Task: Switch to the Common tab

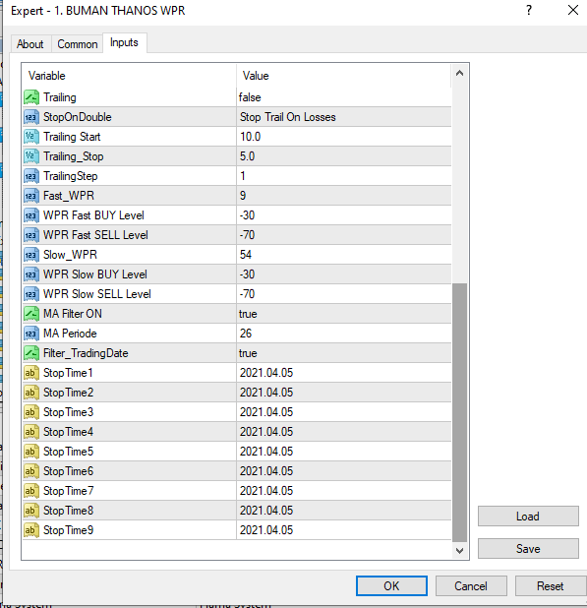Action: click(78, 44)
